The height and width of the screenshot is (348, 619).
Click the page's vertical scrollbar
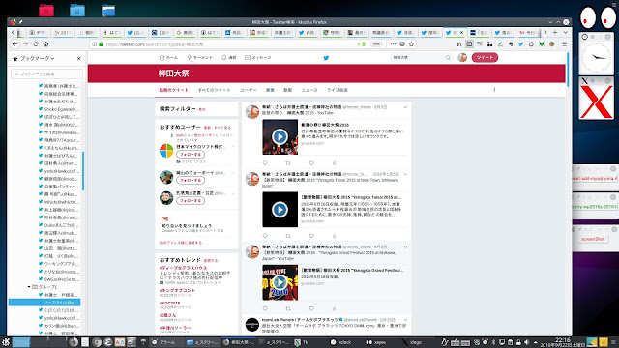pyautogui.click(x=568, y=70)
